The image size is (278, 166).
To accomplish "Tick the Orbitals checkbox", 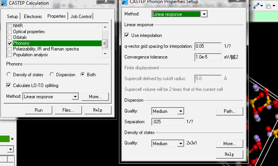I will click(10, 37).
